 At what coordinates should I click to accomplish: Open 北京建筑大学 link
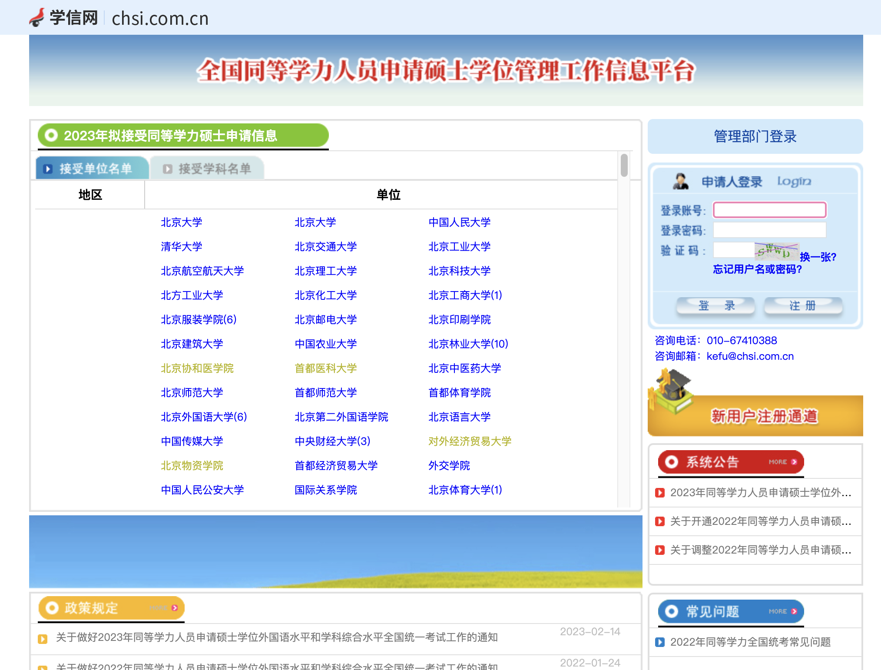[192, 344]
